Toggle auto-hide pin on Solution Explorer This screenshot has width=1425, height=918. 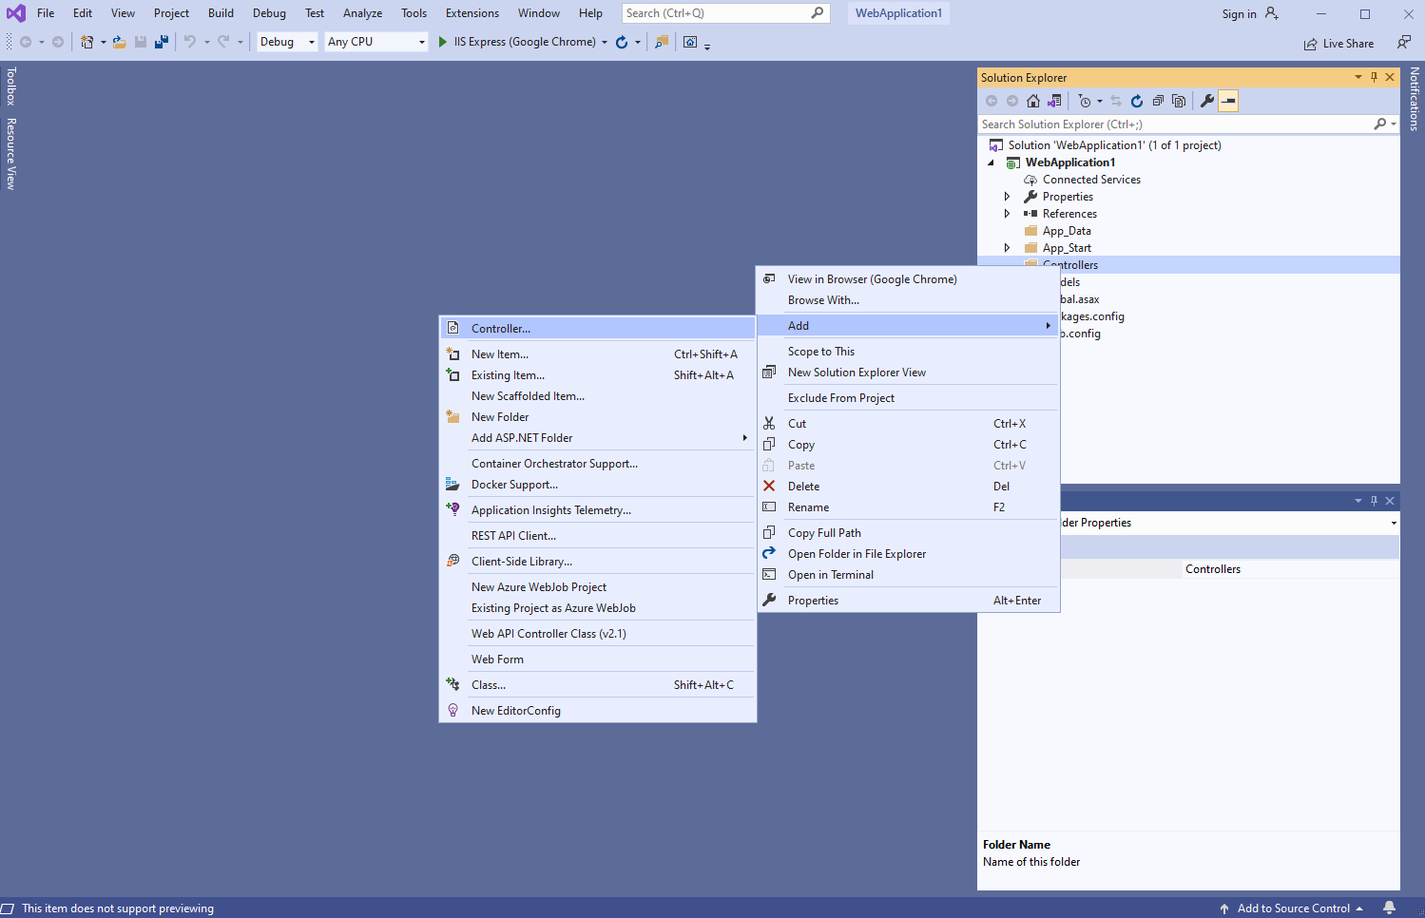[x=1374, y=77]
